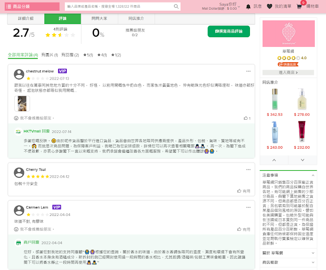Open more options on Carmen Lam review
This screenshot has height=270, width=326.
[248, 207]
